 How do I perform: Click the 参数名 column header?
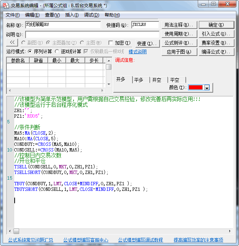tap(18, 60)
